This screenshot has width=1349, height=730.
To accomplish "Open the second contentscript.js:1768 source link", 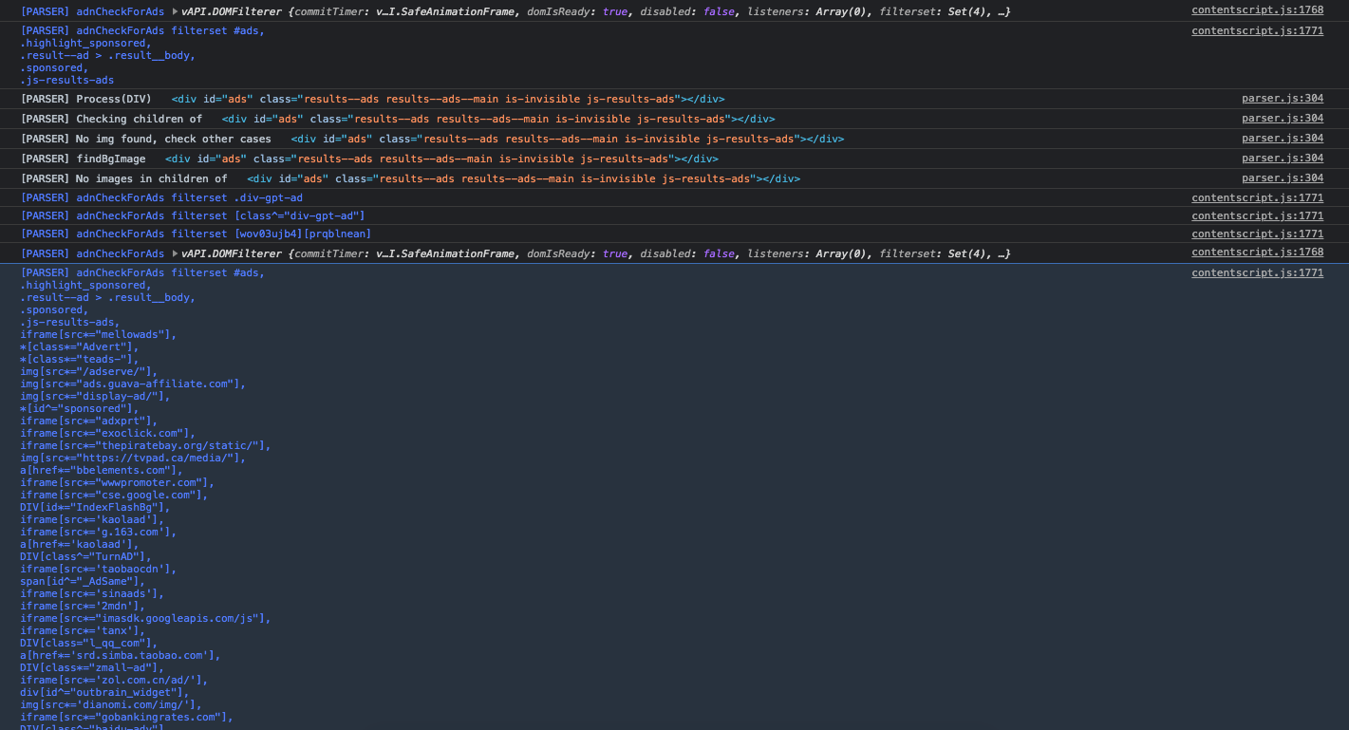I will (x=1257, y=252).
